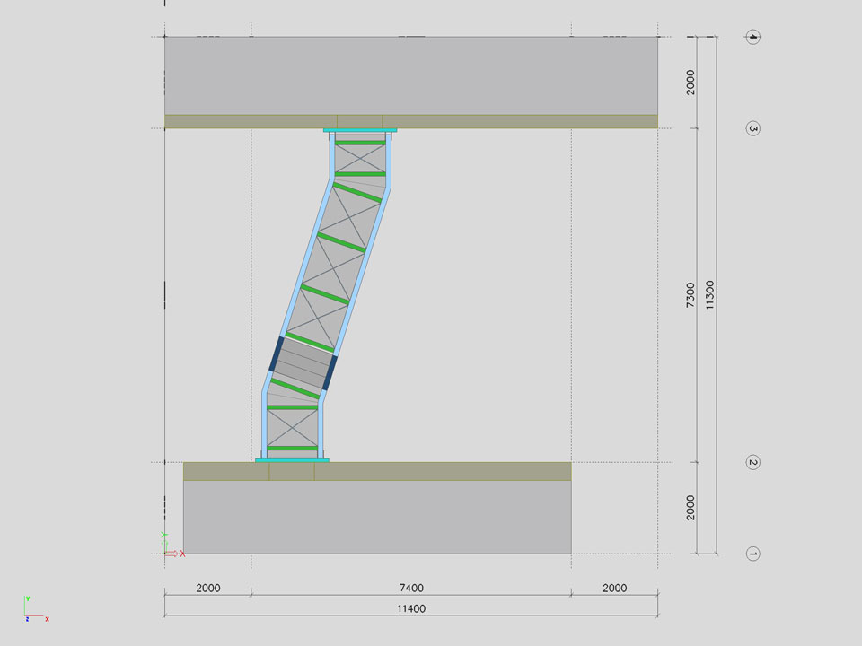Select the dark blue splice plate on the left
862x646 pixels.
click(x=277, y=353)
